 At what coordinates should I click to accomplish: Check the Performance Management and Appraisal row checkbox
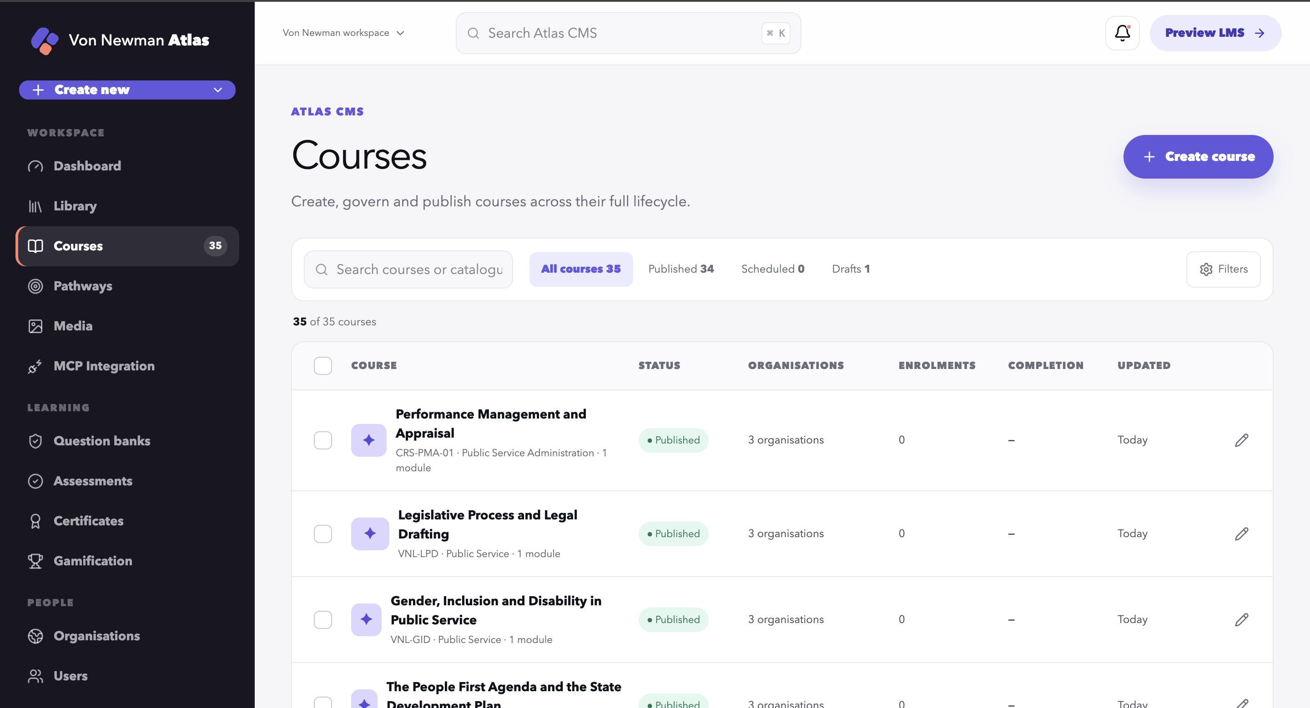[323, 440]
